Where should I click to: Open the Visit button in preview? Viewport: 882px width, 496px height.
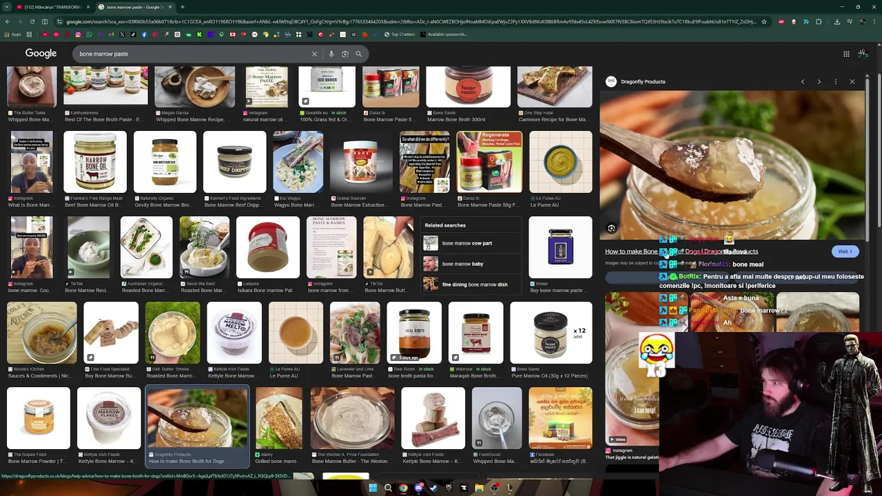[845, 251]
